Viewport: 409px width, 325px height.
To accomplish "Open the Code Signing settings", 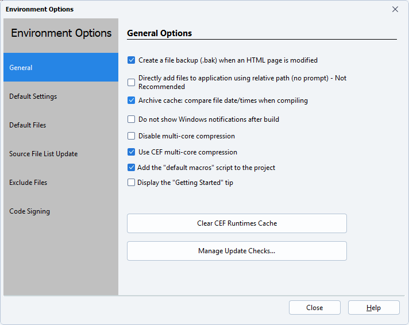I will pos(60,211).
